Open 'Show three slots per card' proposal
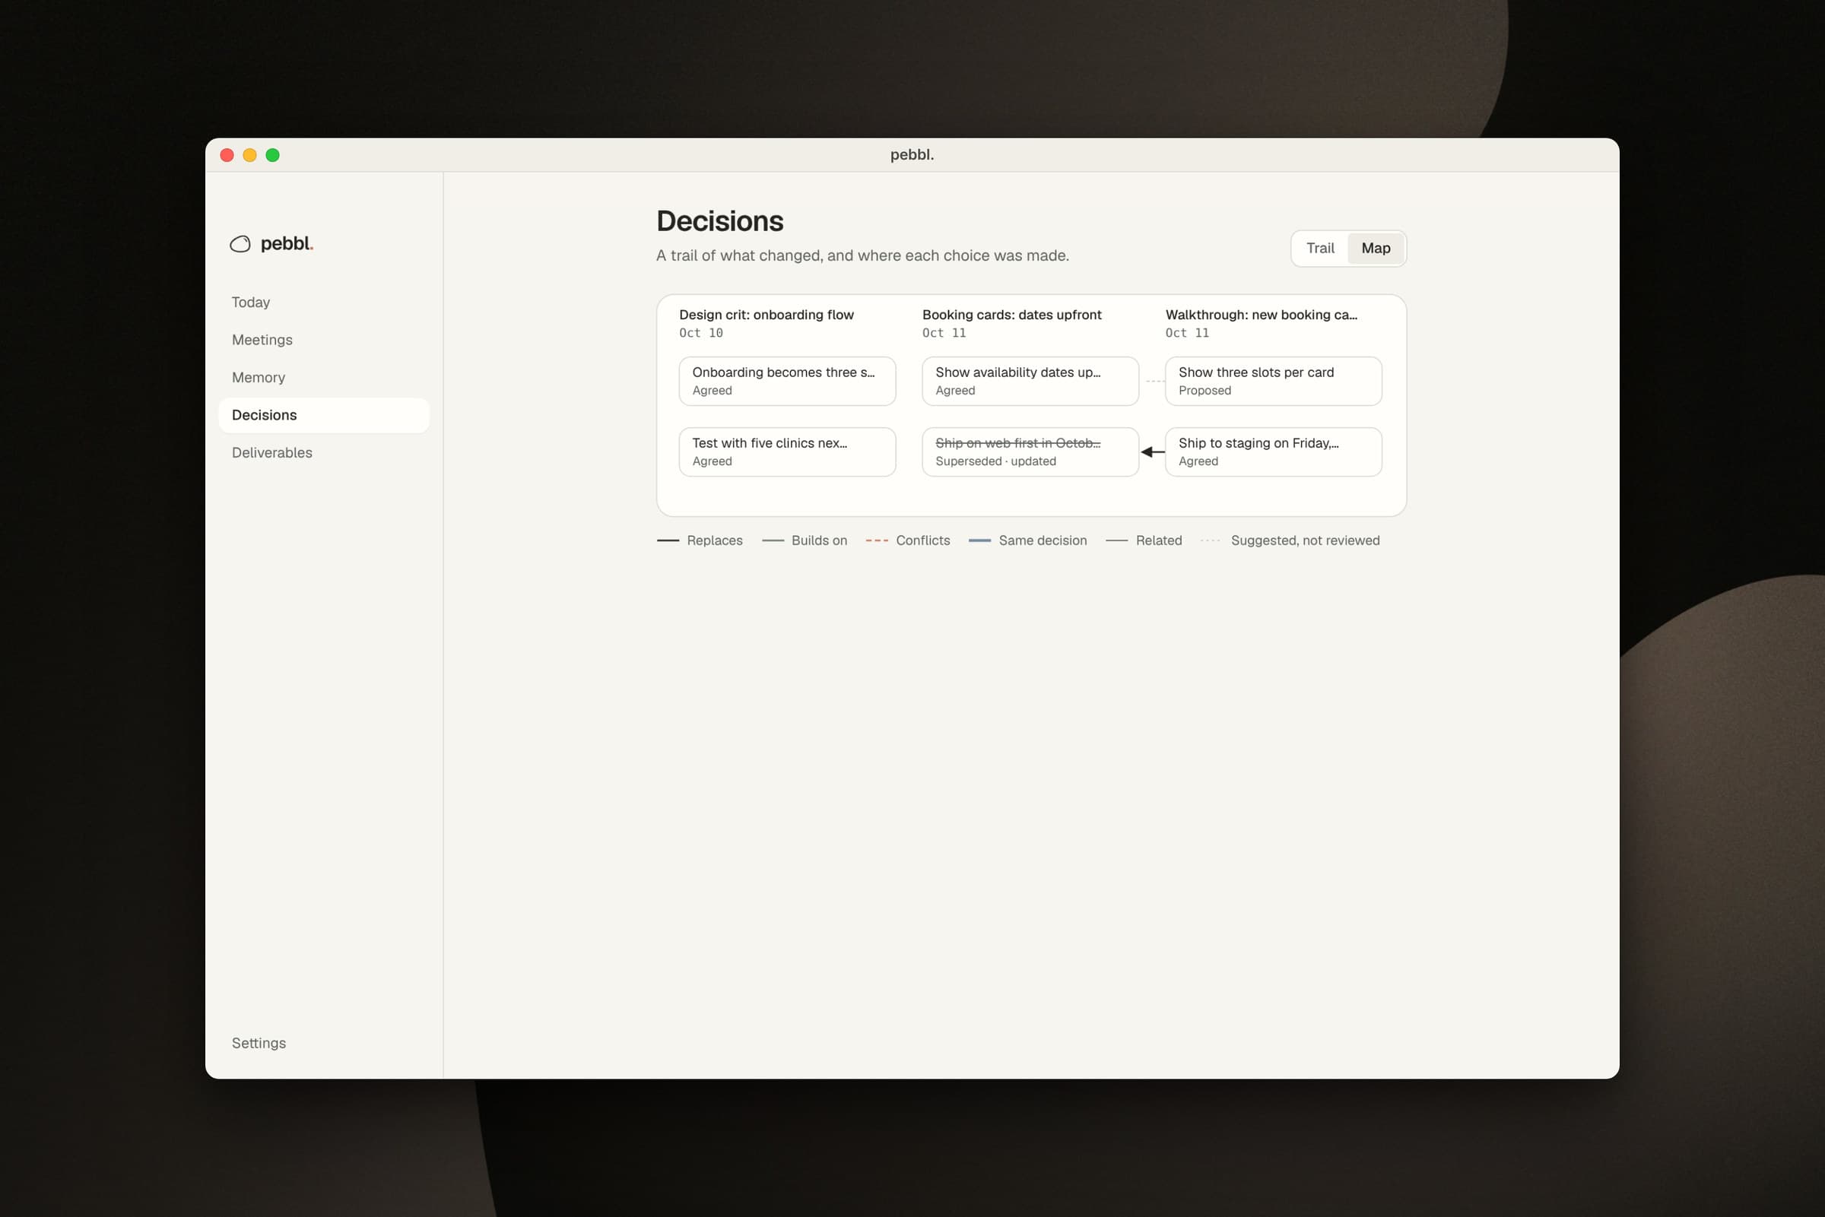The height and width of the screenshot is (1217, 1825). [1273, 381]
